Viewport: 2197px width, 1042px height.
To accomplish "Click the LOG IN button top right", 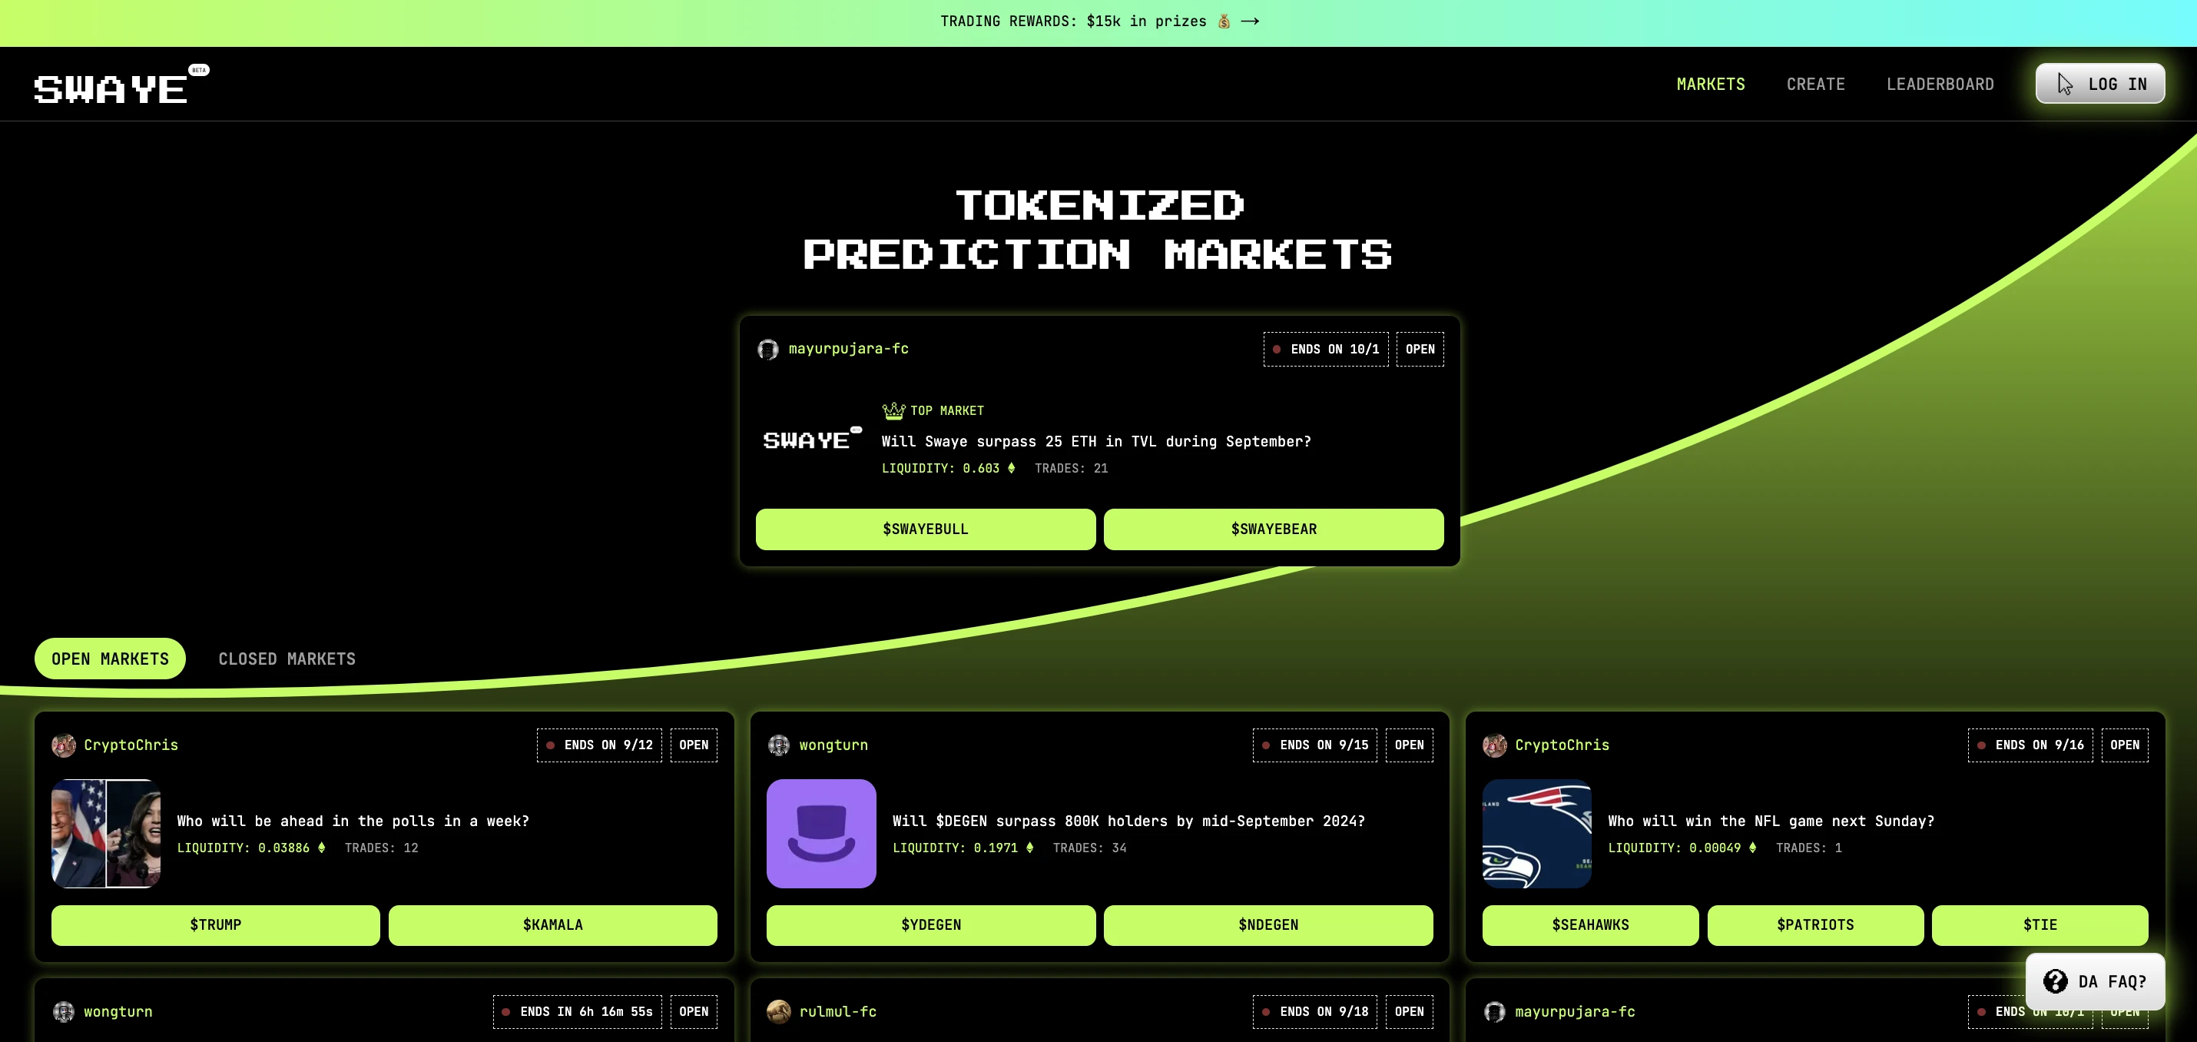I will point(2099,85).
